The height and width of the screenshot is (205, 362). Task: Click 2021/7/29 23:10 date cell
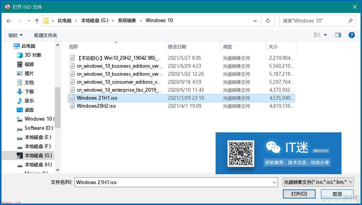[x=186, y=98]
